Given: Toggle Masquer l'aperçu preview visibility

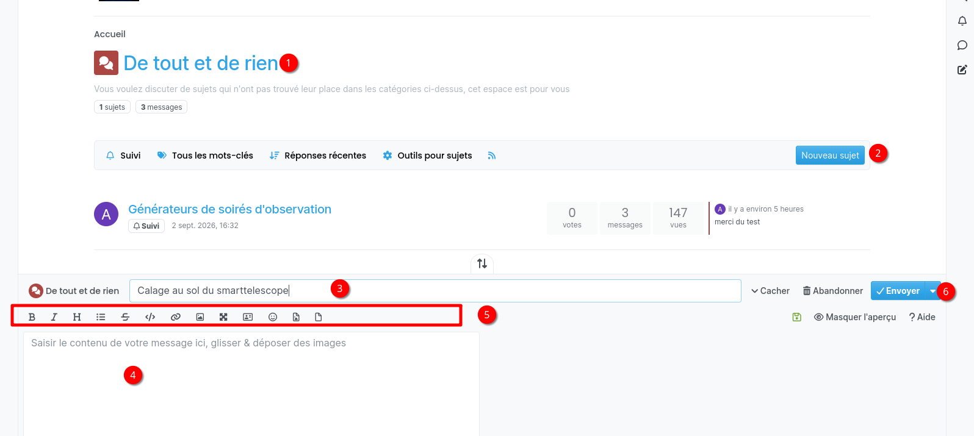Looking at the screenshot, I should tap(855, 317).
